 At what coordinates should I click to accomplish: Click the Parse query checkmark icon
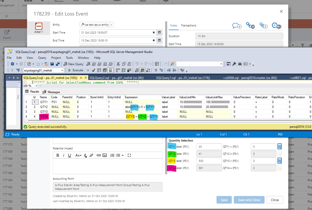click(93, 70)
